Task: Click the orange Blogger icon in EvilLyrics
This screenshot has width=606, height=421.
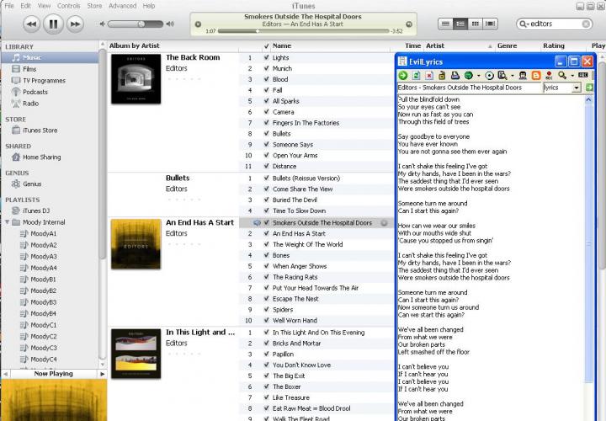Action: [536, 76]
